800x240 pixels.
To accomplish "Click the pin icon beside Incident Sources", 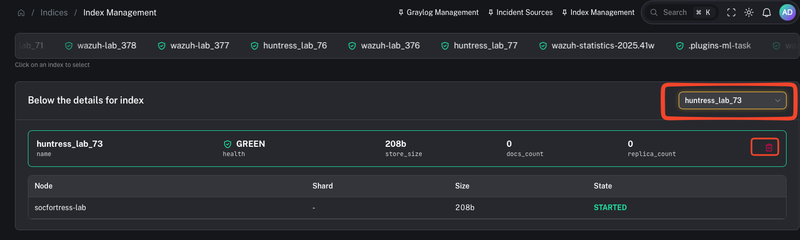I will point(491,12).
